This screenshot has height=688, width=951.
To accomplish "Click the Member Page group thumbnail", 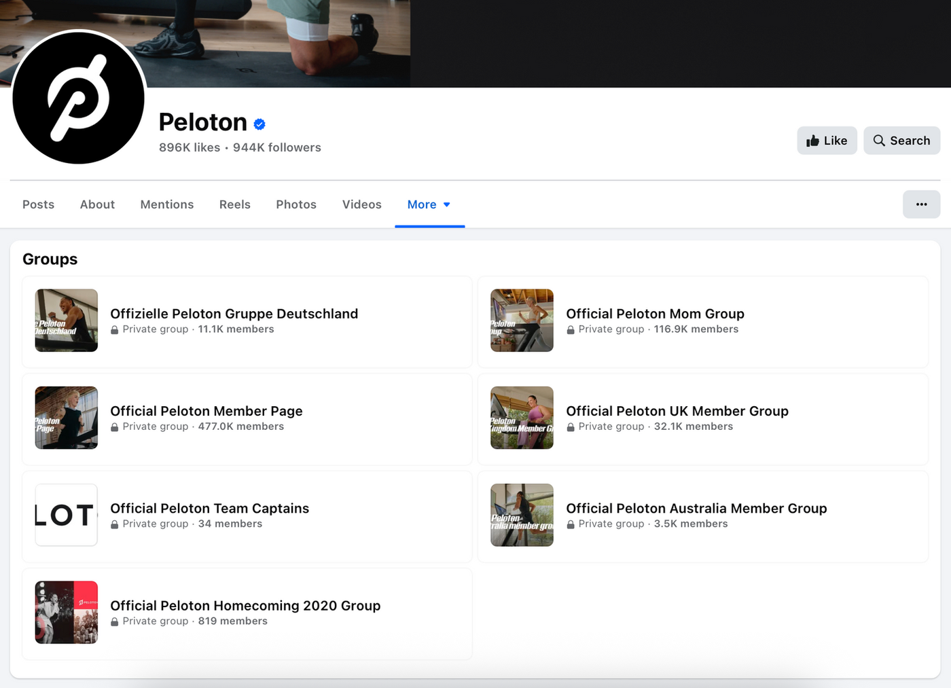I will [x=67, y=418].
